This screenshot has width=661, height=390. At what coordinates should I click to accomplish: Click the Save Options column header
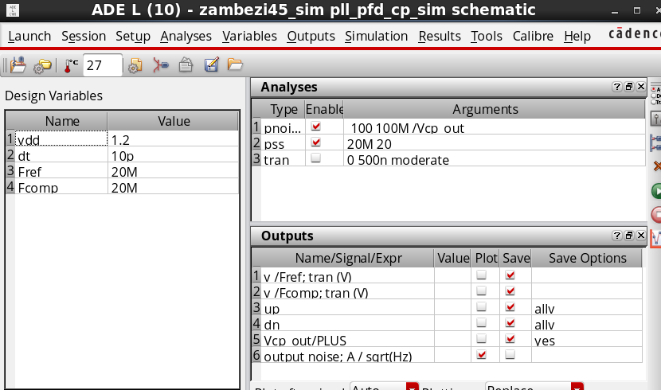point(587,258)
